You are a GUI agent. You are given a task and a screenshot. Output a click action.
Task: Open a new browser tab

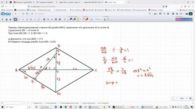[x=129, y=2]
